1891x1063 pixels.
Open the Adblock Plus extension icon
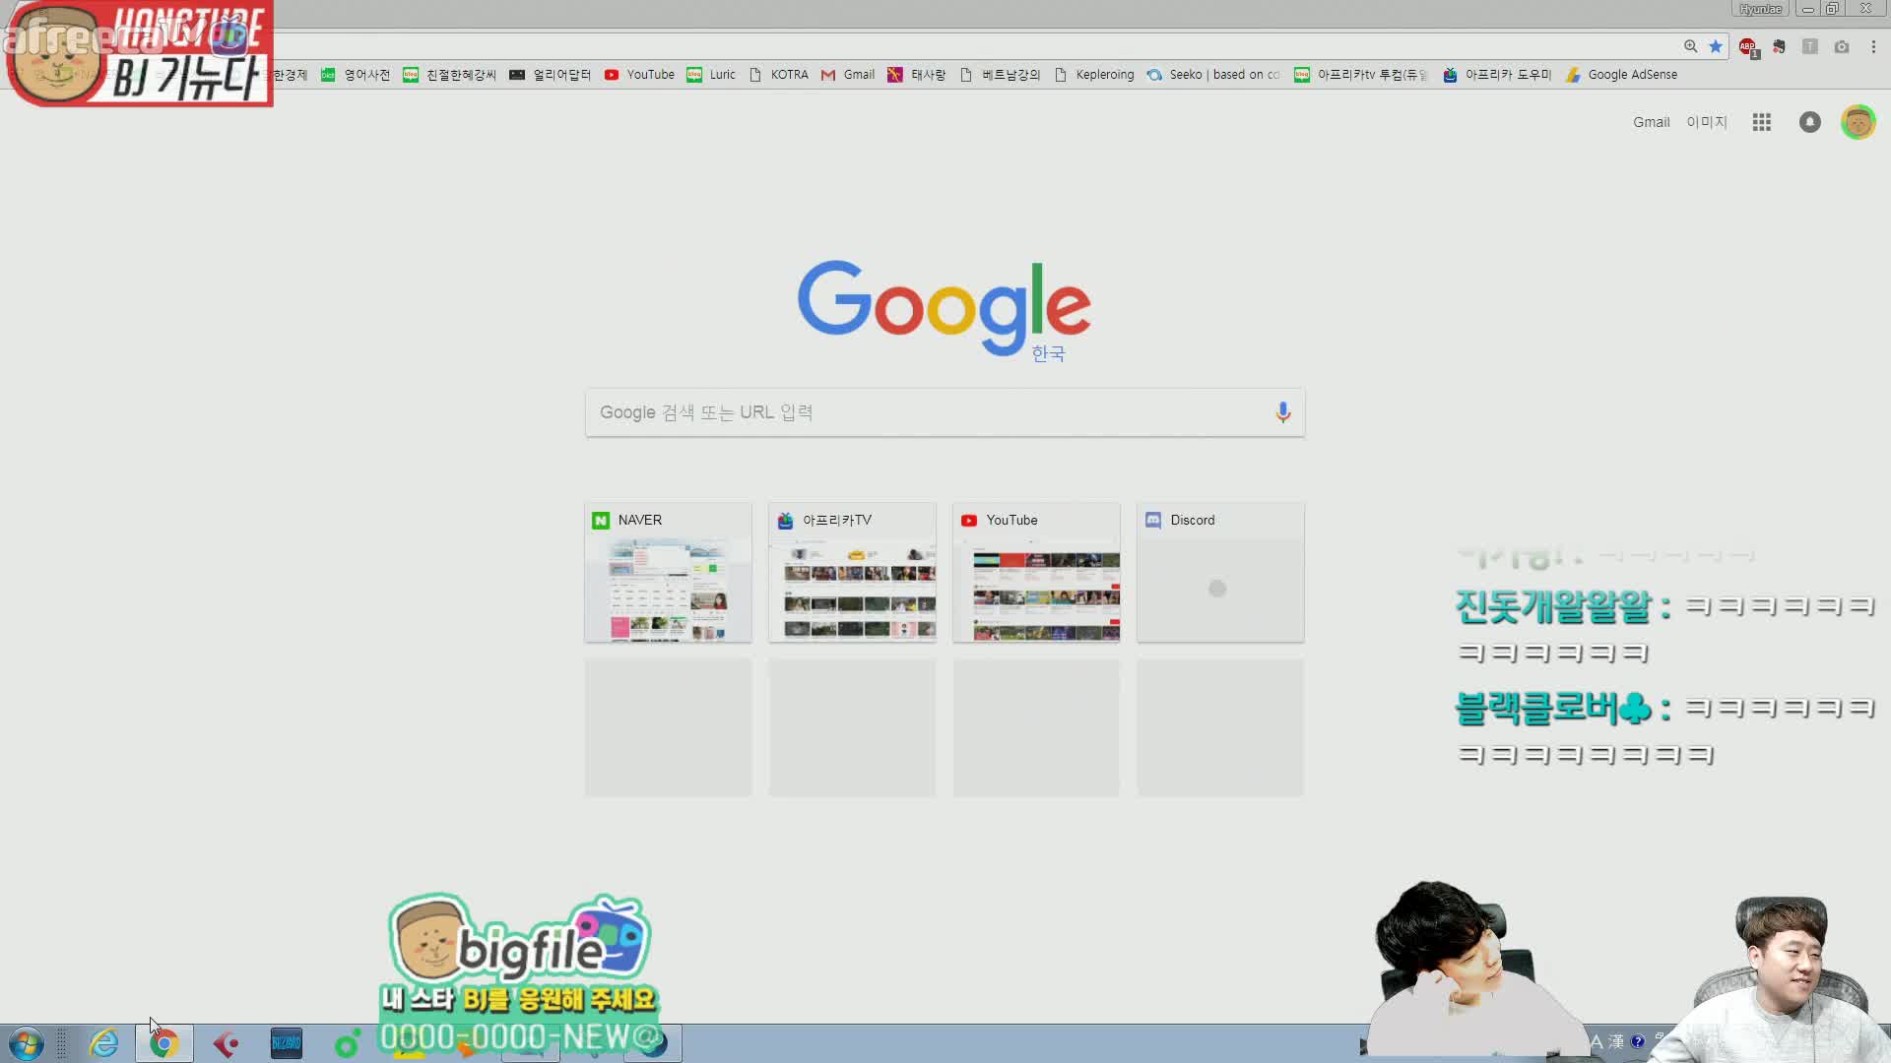click(x=1747, y=47)
